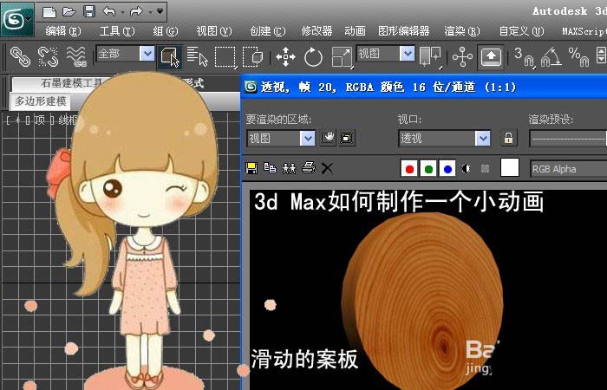
Task: Click the Auto Region Selected icon
Action: point(347,138)
